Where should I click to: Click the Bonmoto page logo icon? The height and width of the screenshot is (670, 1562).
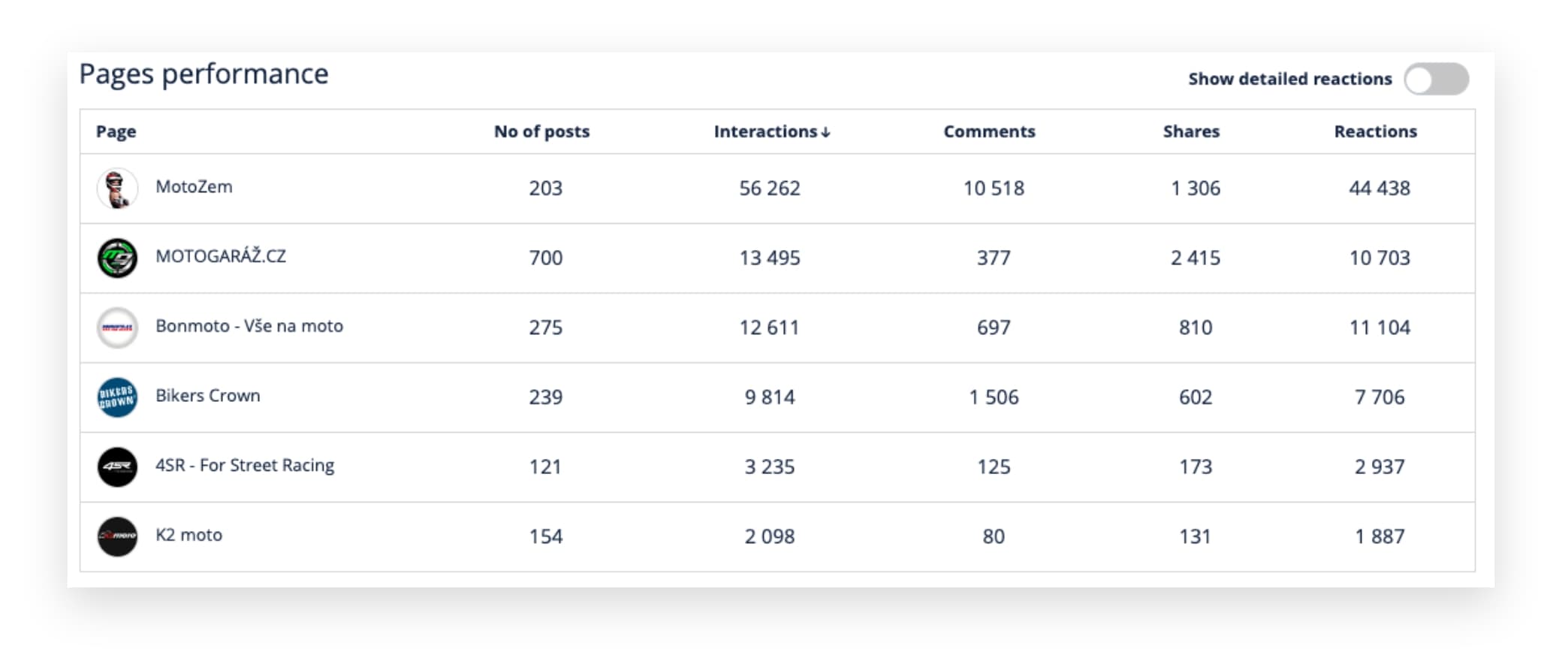[x=117, y=327]
